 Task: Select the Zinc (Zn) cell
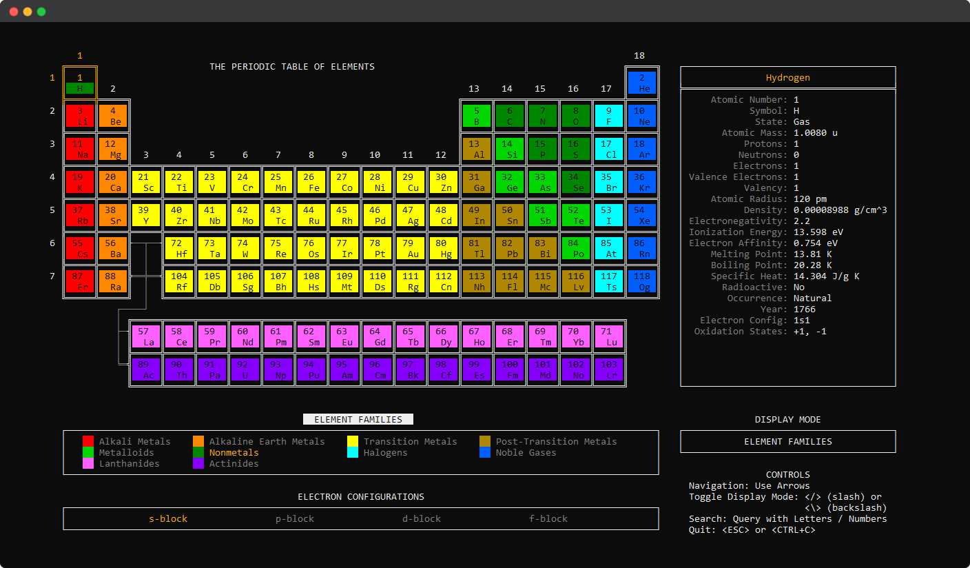tap(444, 182)
